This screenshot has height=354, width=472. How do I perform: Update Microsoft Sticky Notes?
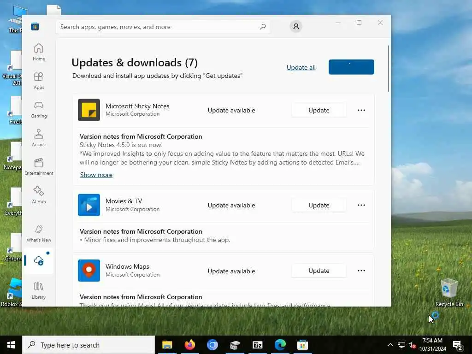[319, 110]
